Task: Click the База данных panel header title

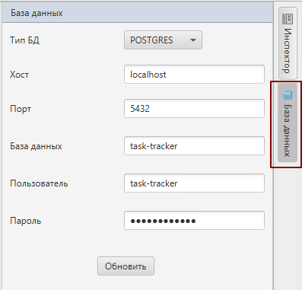Action: [37, 13]
